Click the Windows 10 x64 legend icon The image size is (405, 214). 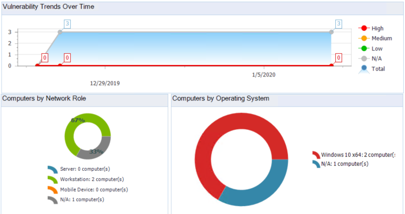pos(316,155)
